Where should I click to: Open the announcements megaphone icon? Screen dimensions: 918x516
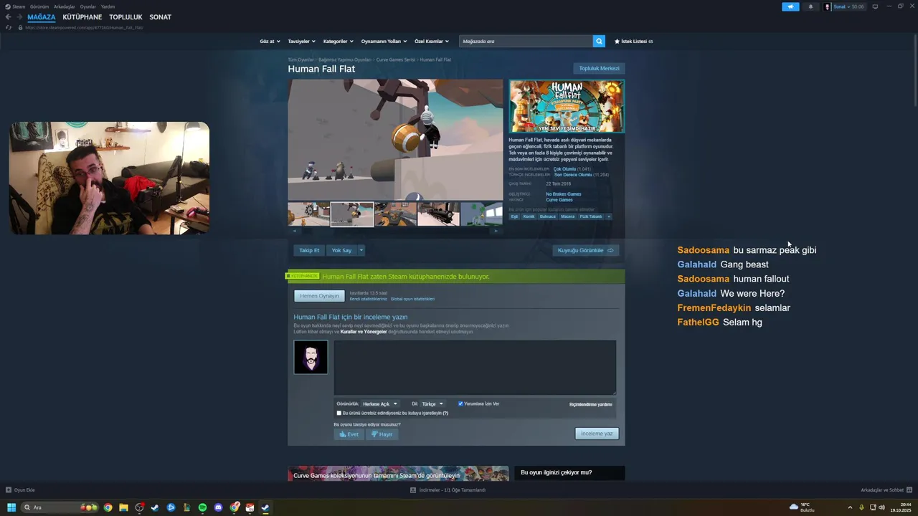click(x=790, y=6)
